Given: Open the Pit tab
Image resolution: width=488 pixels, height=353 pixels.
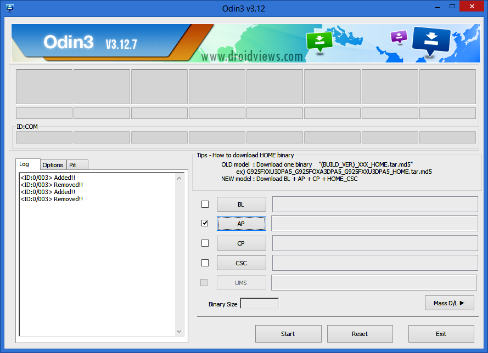Looking at the screenshot, I should pyautogui.click(x=77, y=165).
